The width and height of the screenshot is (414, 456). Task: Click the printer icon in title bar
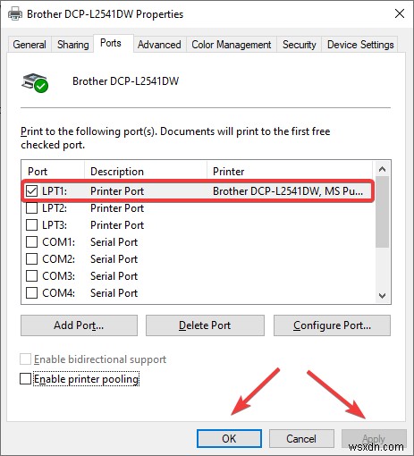(15, 13)
